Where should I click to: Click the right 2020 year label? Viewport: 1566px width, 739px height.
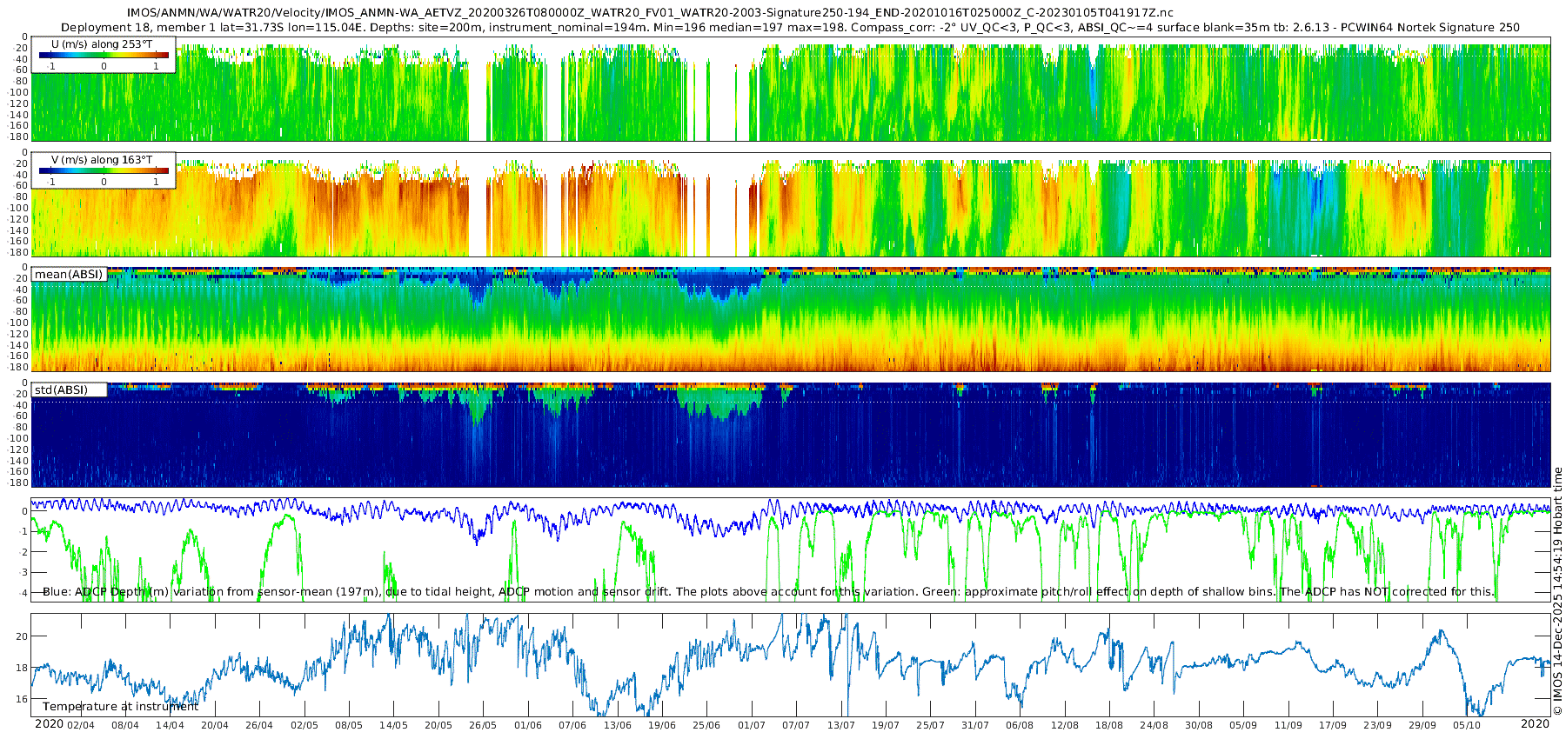tap(1535, 724)
